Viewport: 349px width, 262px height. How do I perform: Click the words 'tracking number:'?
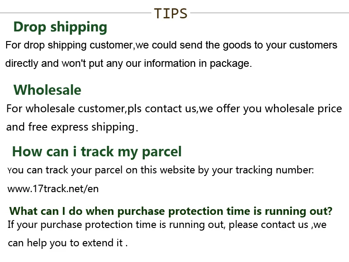275,170
